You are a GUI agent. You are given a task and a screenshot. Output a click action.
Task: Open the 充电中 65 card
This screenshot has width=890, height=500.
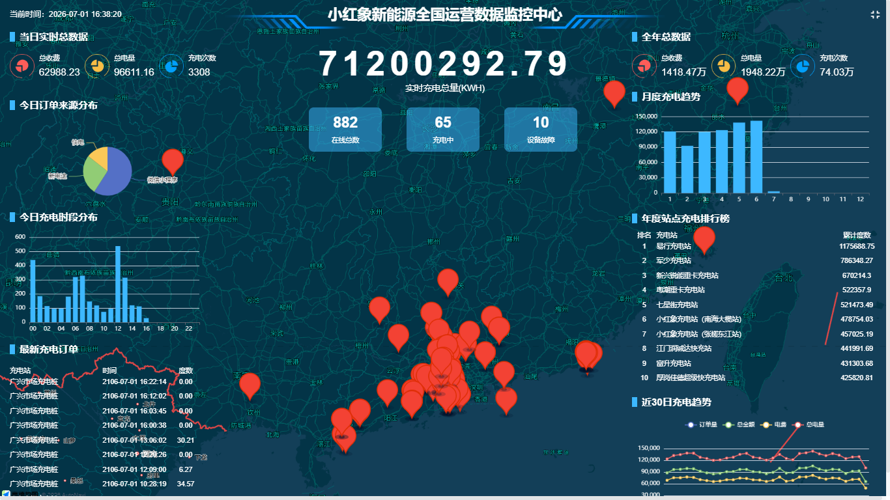443,130
